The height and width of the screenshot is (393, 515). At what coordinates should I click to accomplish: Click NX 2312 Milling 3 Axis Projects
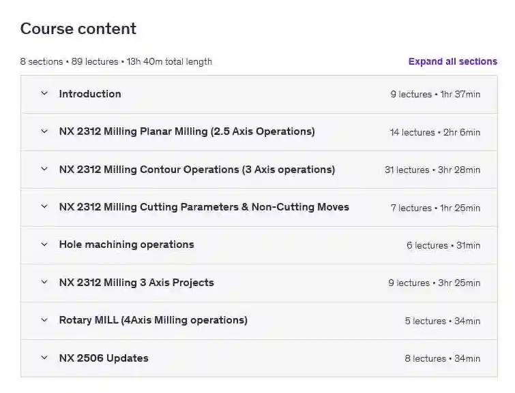pos(136,283)
